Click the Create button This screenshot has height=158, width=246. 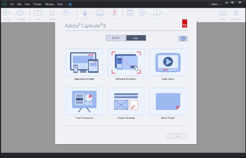point(177,136)
